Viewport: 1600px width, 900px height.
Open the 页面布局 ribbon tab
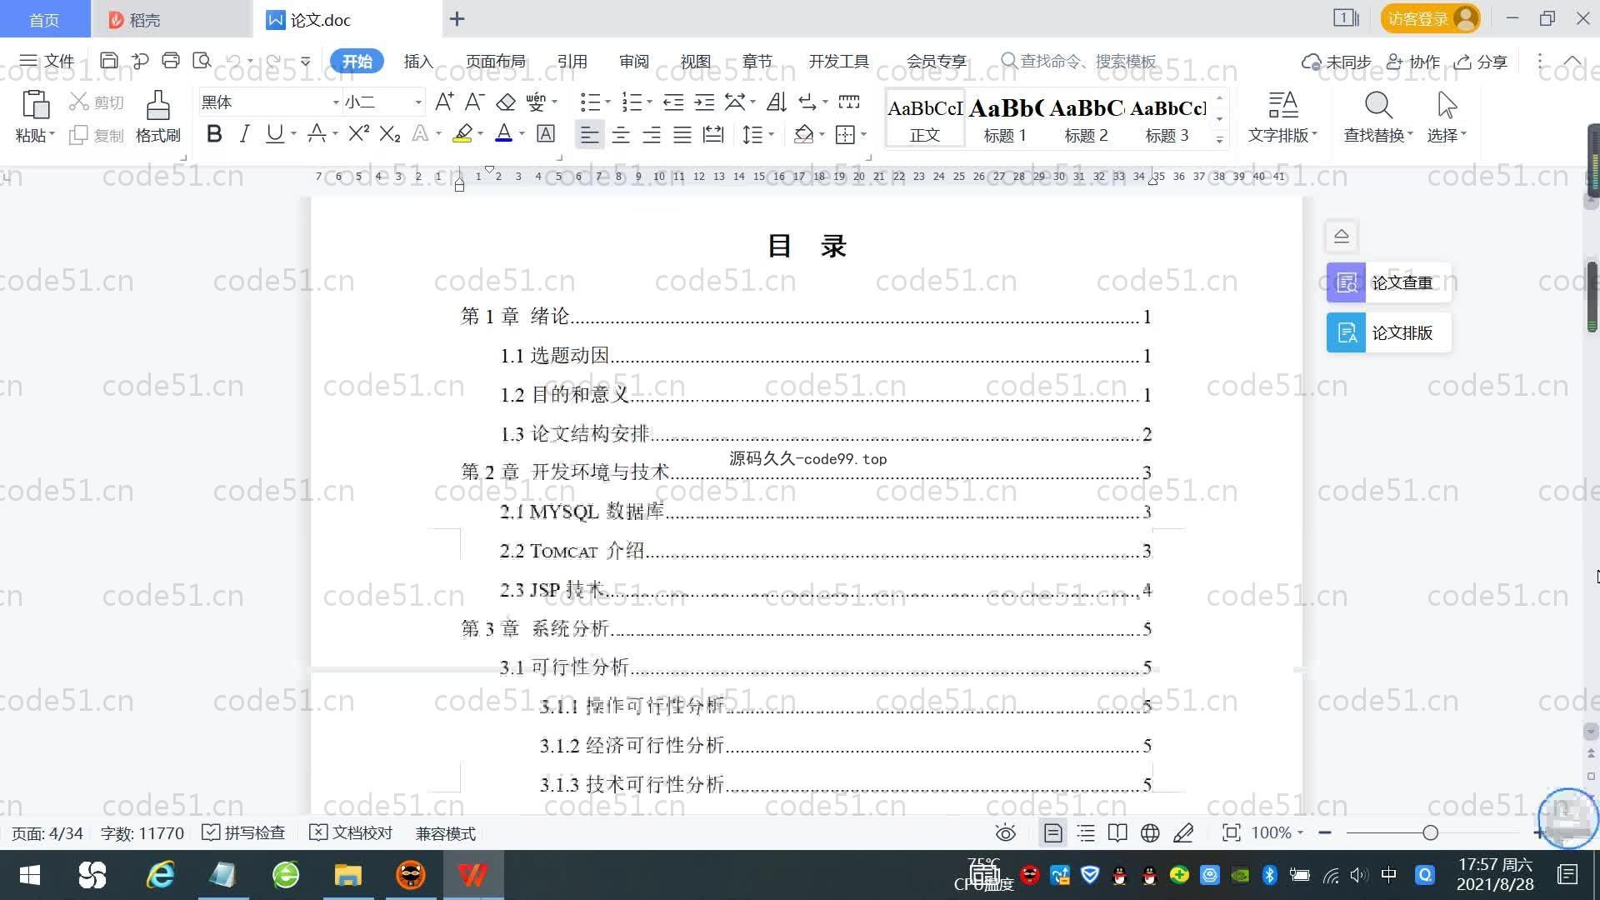[x=496, y=61]
